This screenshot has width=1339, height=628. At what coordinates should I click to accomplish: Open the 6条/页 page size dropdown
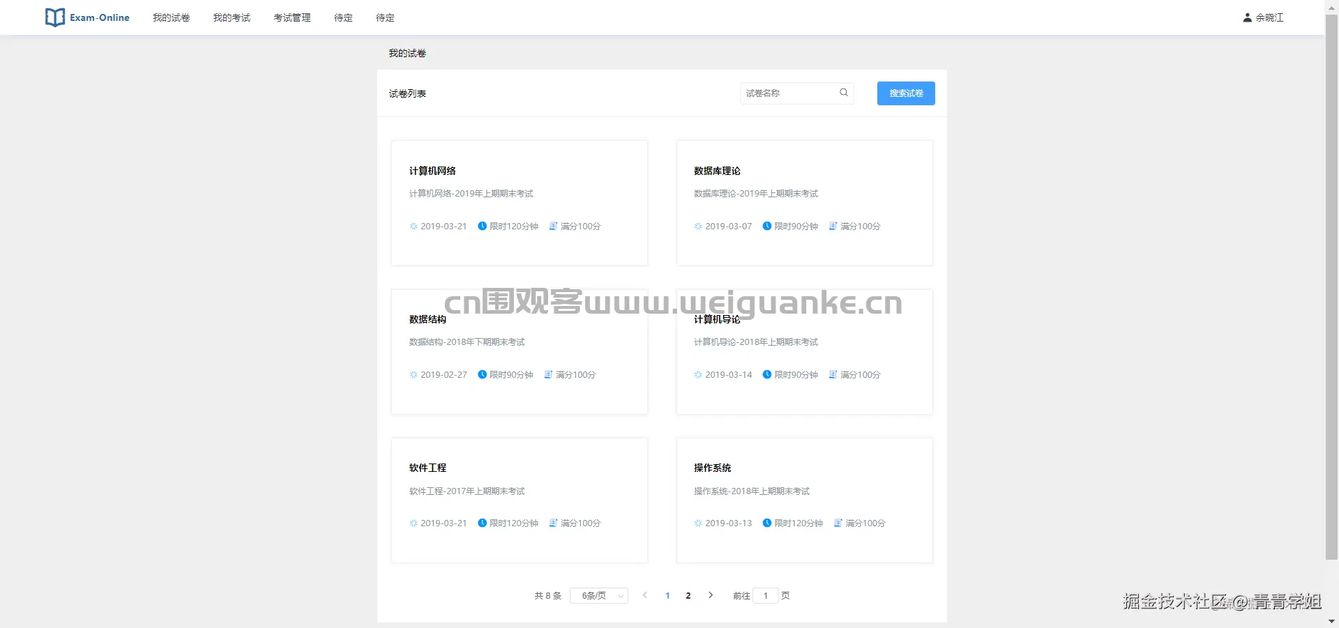pos(599,596)
